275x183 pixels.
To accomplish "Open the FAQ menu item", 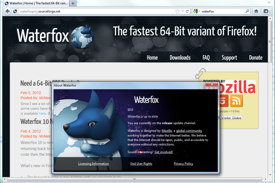I will 206,58.
